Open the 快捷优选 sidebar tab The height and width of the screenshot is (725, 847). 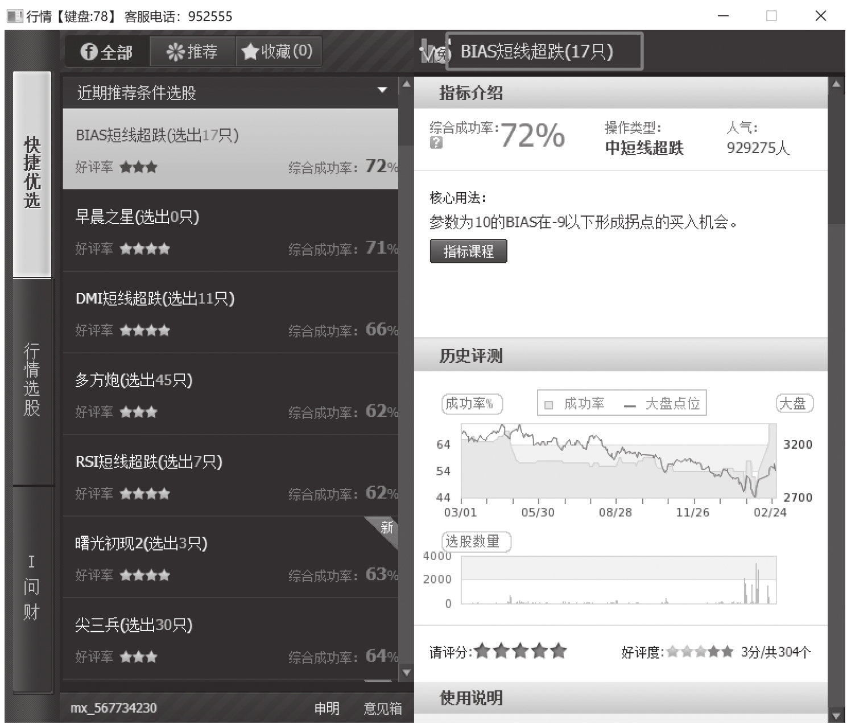click(32, 173)
